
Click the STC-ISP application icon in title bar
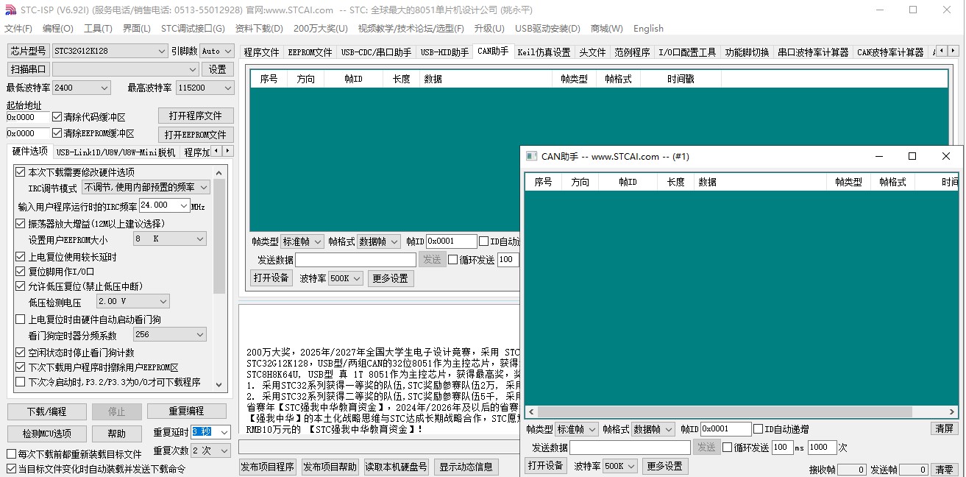[9, 10]
